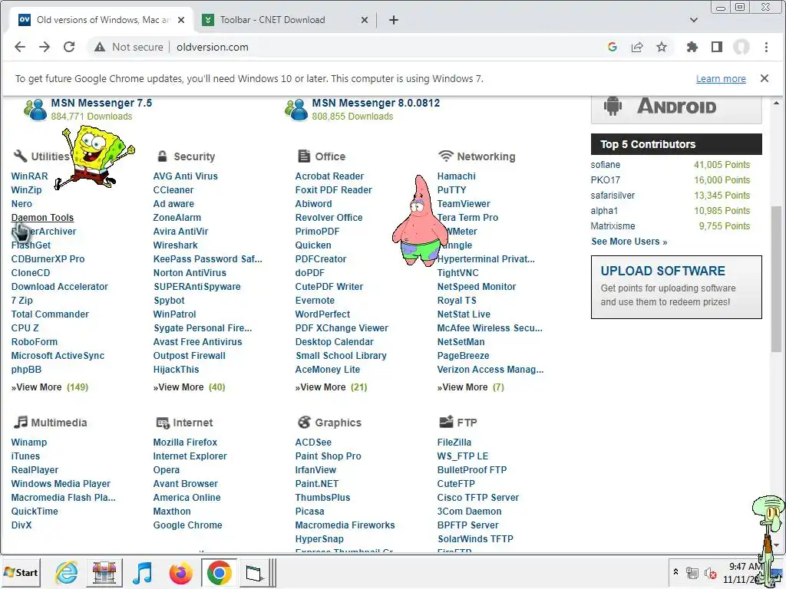Click the Android banner
786x589 pixels.
pos(676,109)
